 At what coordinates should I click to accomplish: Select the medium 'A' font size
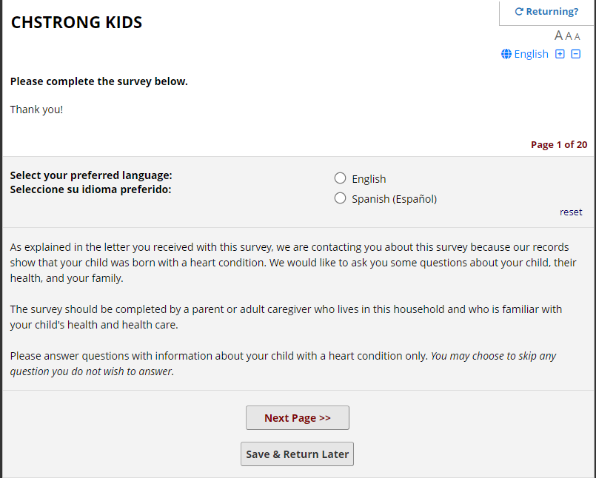569,36
